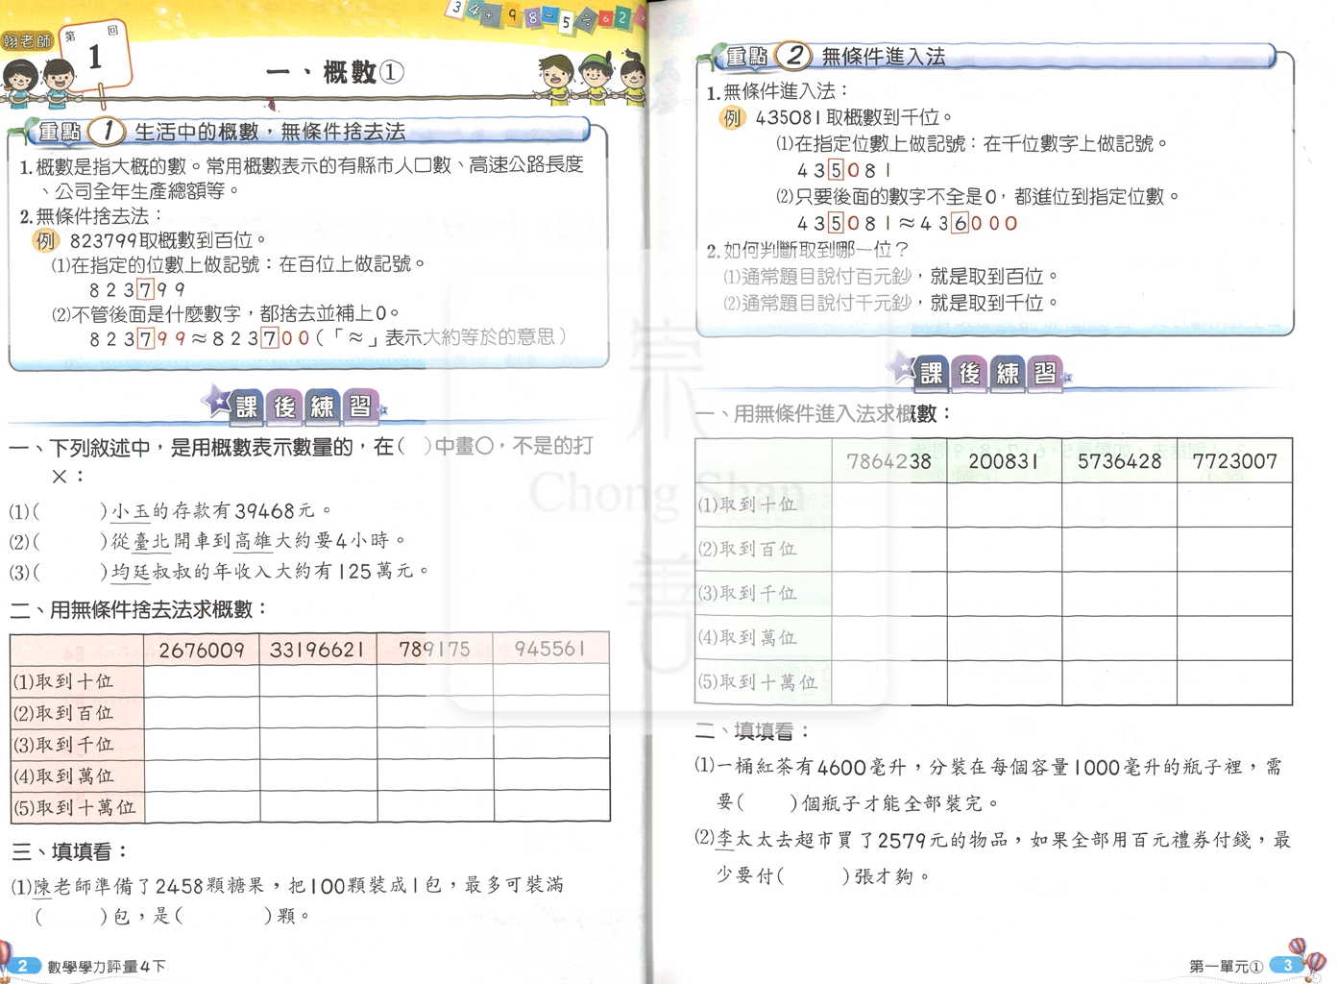This screenshot has width=1338, height=984.
Task: Click page number 2 at the bottom left
Action: [22, 966]
